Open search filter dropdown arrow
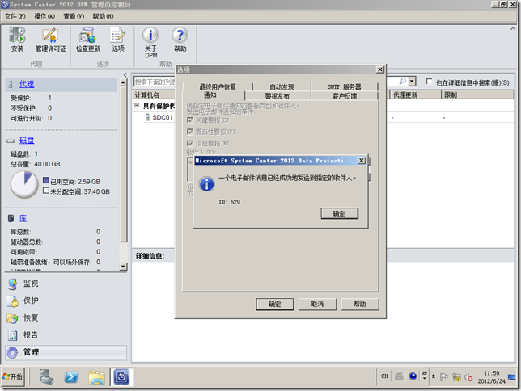 pyautogui.click(x=412, y=82)
